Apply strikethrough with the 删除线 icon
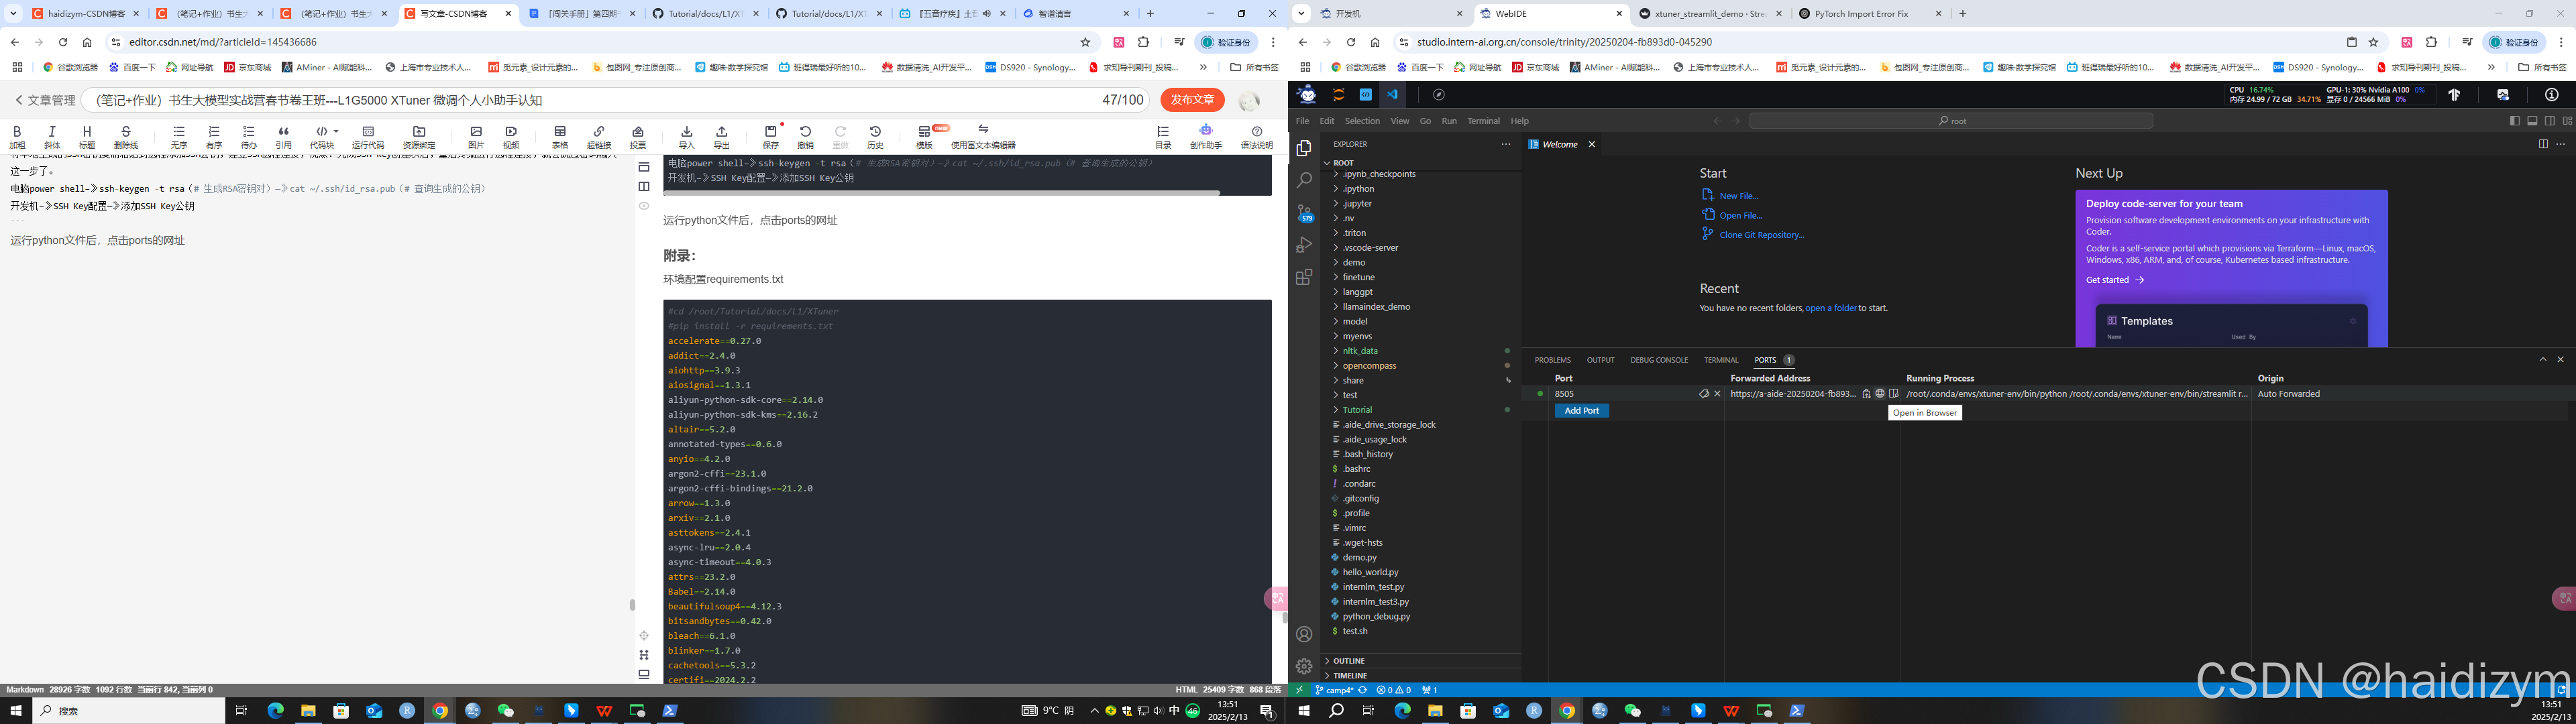Screen dimensions: 2576x724 [x=126, y=137]
